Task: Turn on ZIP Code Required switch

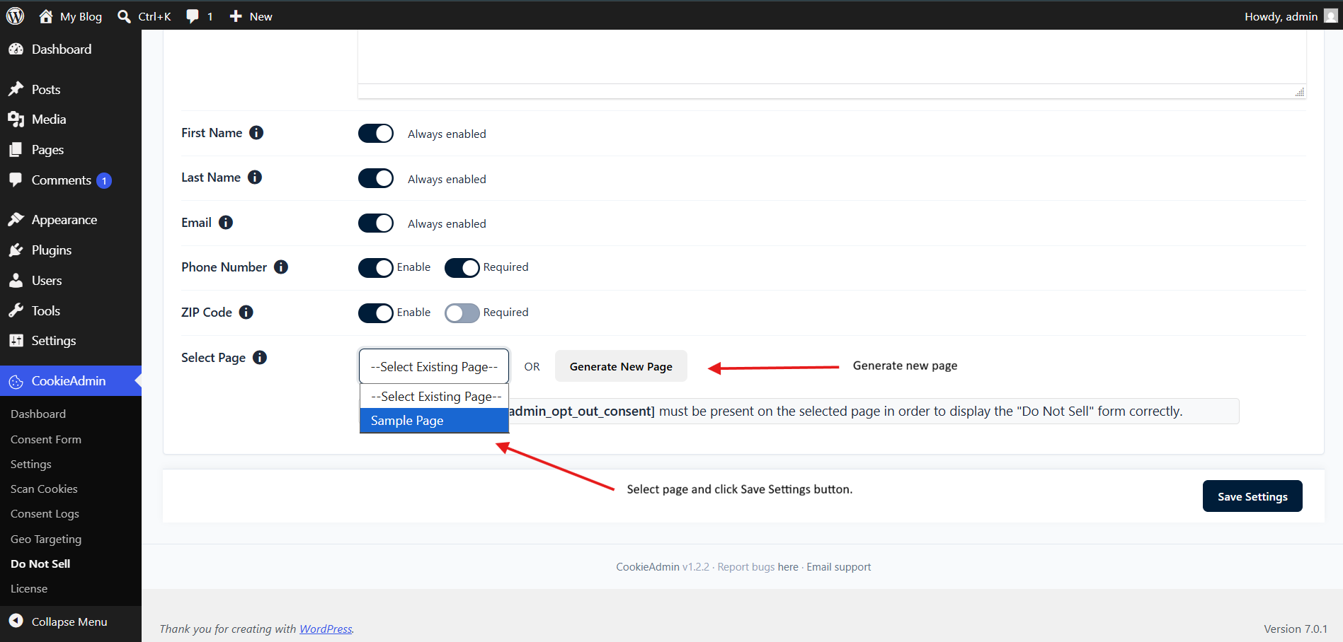Action: [462, 313]
